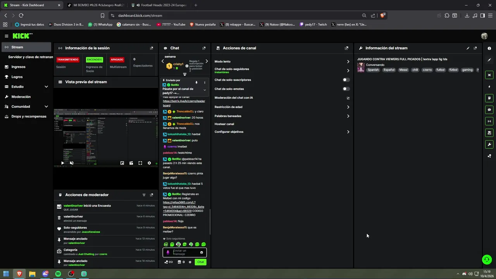Viewport: 496px width, 279px height.
Task: Open the Melbet refpa3665 link in chat
Action: tap(184, 207)
